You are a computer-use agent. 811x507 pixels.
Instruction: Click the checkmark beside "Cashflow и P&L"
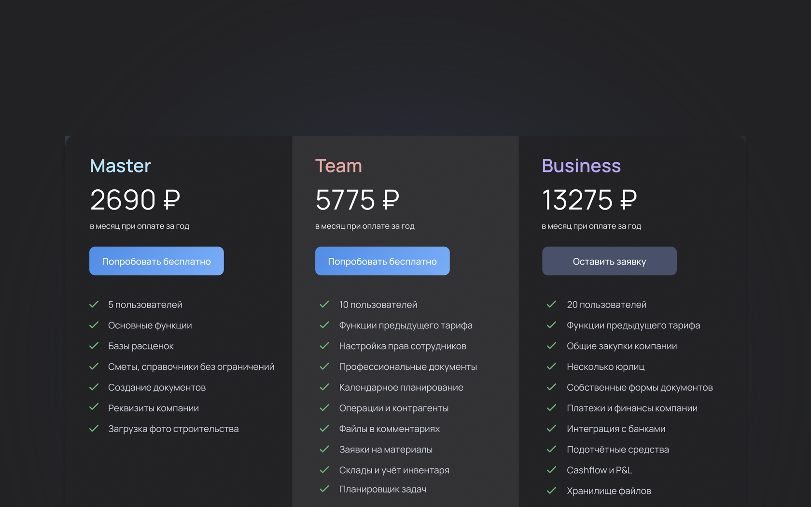(x=551, y=470)
